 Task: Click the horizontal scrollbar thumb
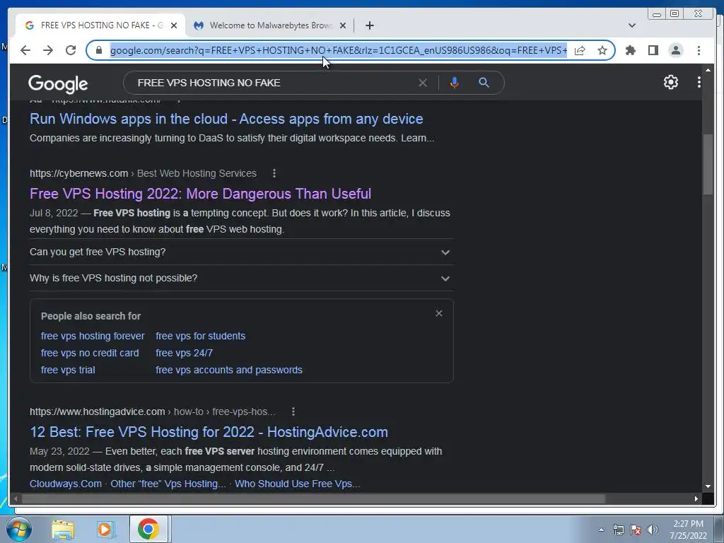pos(313,498)
